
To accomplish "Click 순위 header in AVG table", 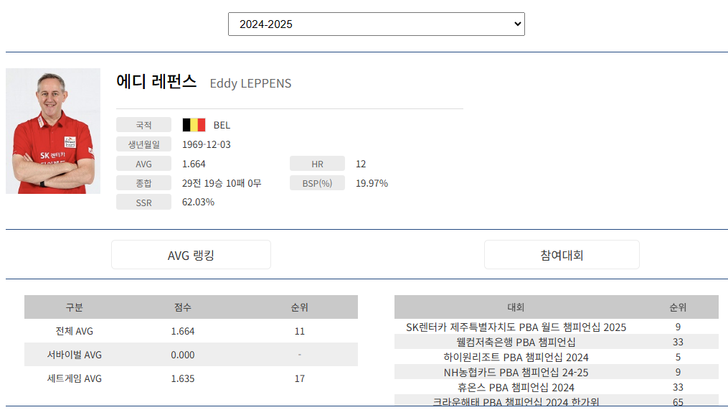I will (300, 307).
